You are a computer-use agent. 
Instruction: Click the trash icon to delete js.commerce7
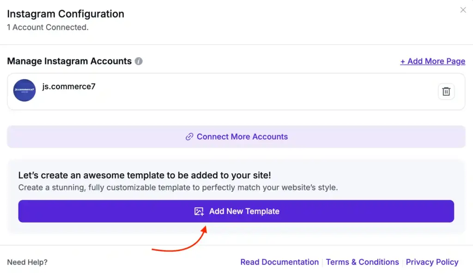tap(446, 91)
